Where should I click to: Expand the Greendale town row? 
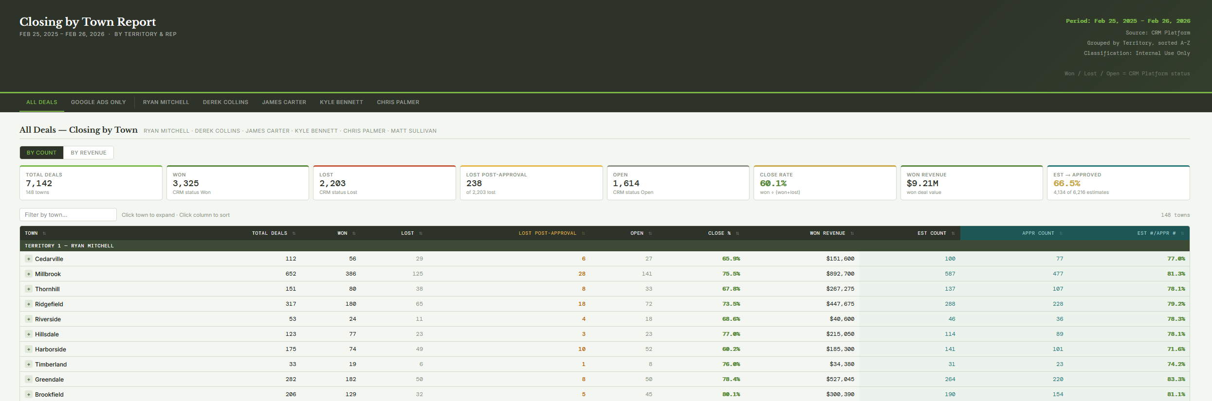pyautogui.click(x=29, y=380)
